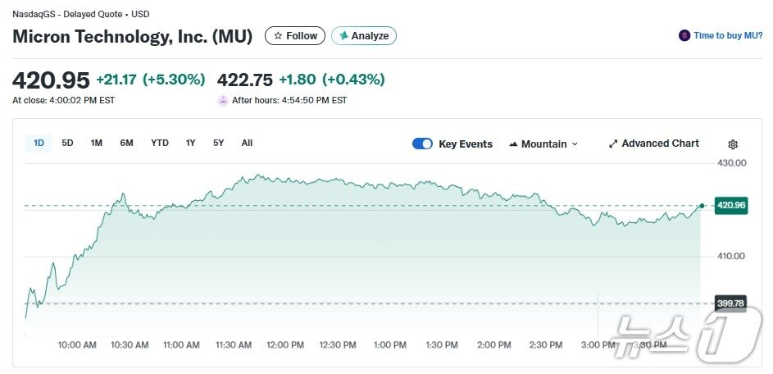This screenshot has width=773, height=374.
Task: Open chart settings gear icon
Action: coord(733,144)
